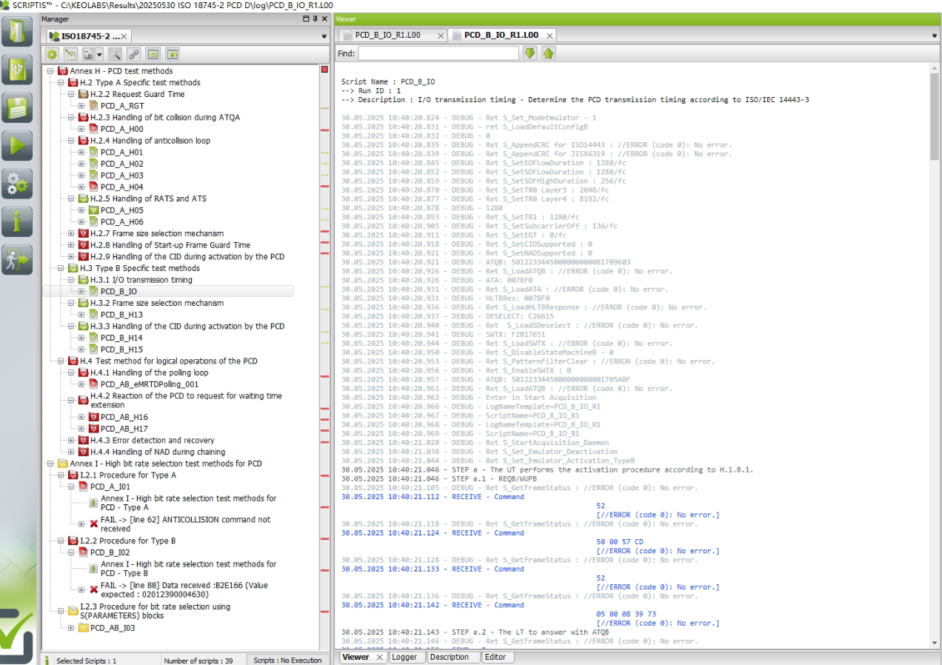Expand the H.2.7 Frame size selection mechanism node
The height and width of the screenshot is (665, 942).
click(71, 233)
